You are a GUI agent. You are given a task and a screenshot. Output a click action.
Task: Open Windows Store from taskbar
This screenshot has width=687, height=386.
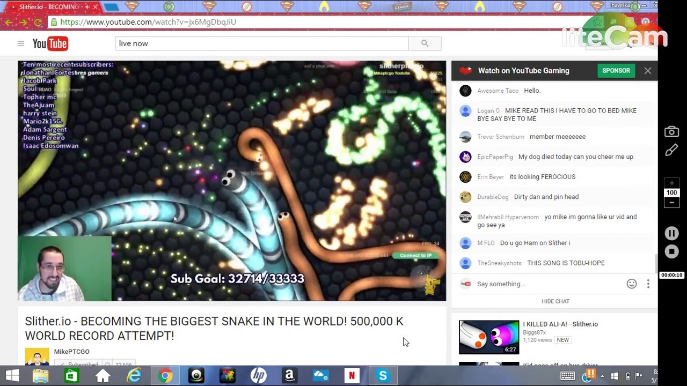click(71, 376)
